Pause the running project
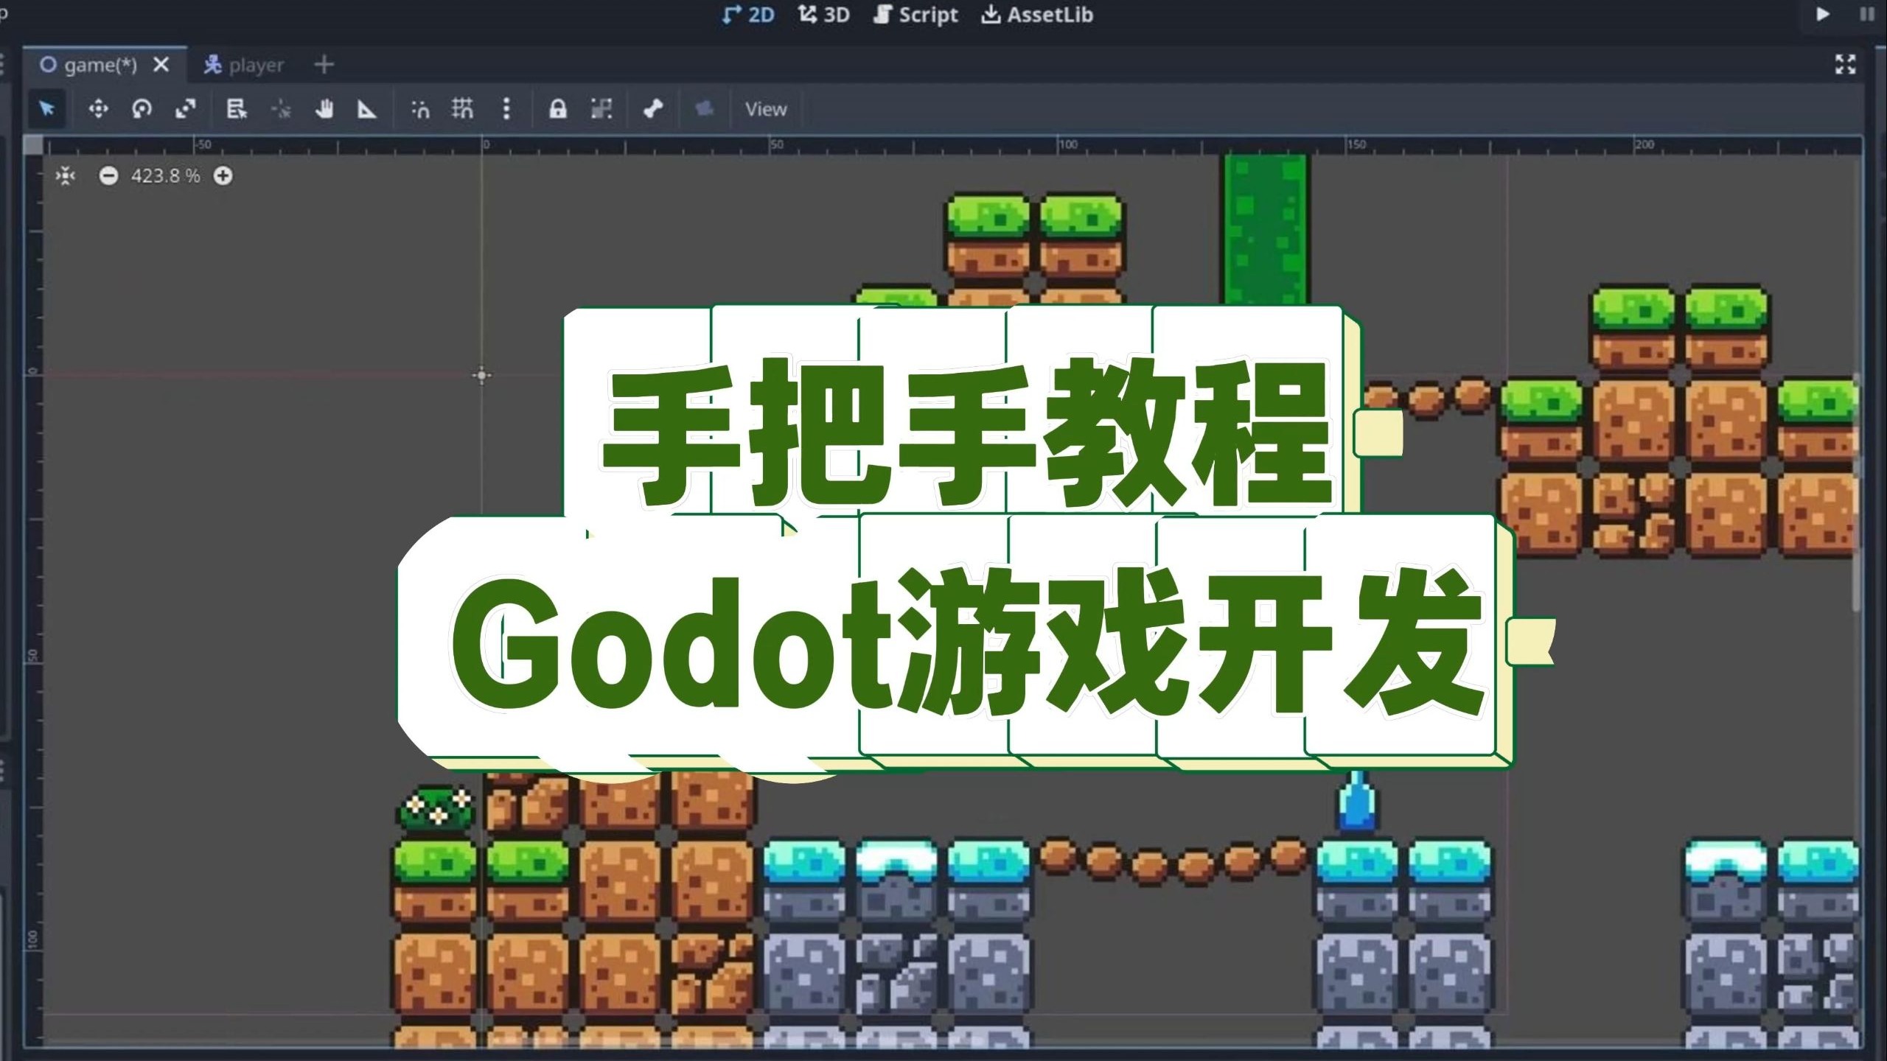The image size is (1887, 1061). 1866,14
